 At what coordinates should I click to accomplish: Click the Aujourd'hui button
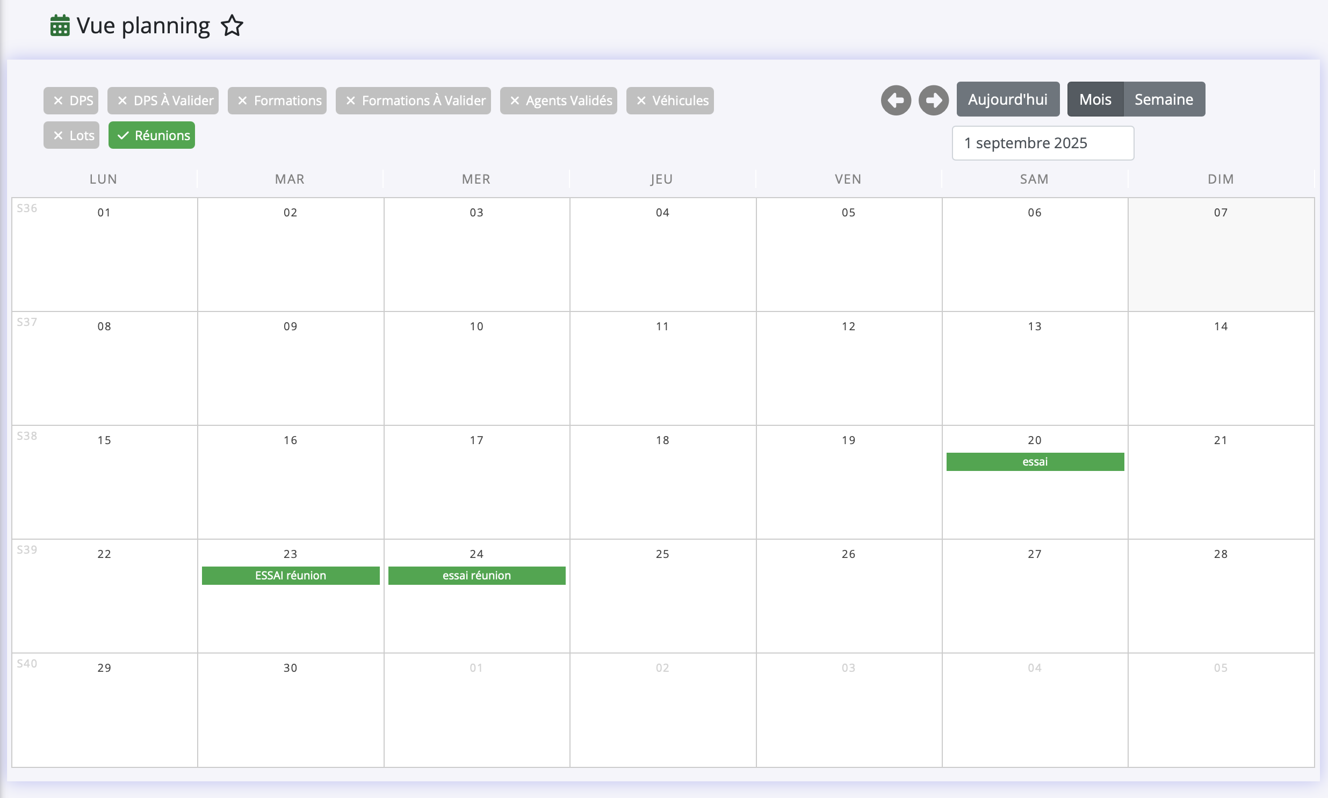1007,99
